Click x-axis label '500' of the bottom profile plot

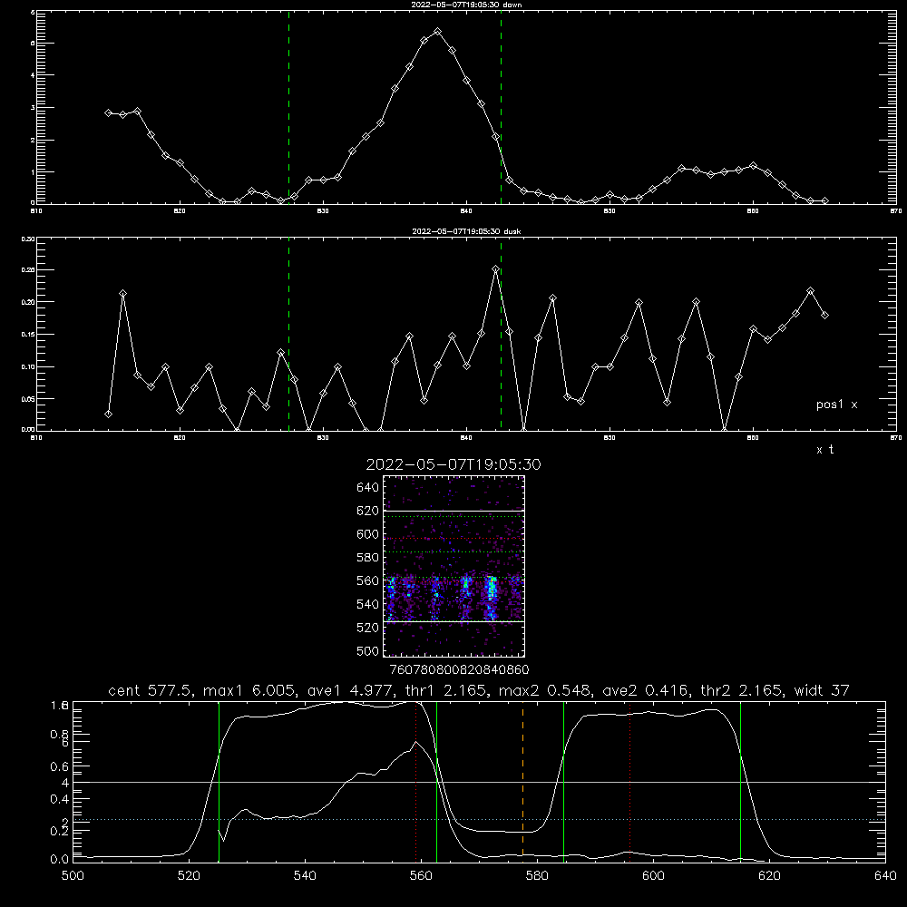pyautogui.click(x=73, y=876)
